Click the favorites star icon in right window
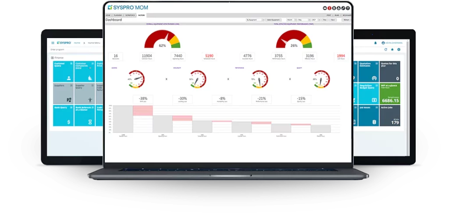This screenshot has height=219, width=449. 392,49
